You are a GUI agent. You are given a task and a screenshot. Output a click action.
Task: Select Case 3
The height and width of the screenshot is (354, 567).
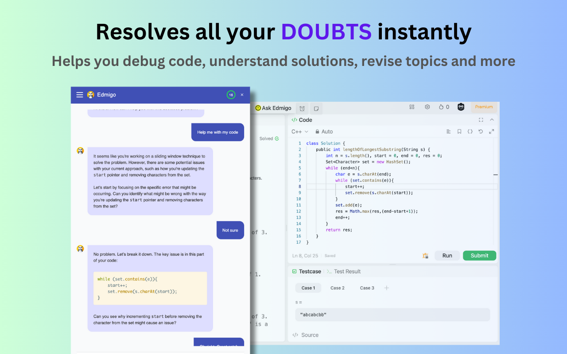coord(367,288)
